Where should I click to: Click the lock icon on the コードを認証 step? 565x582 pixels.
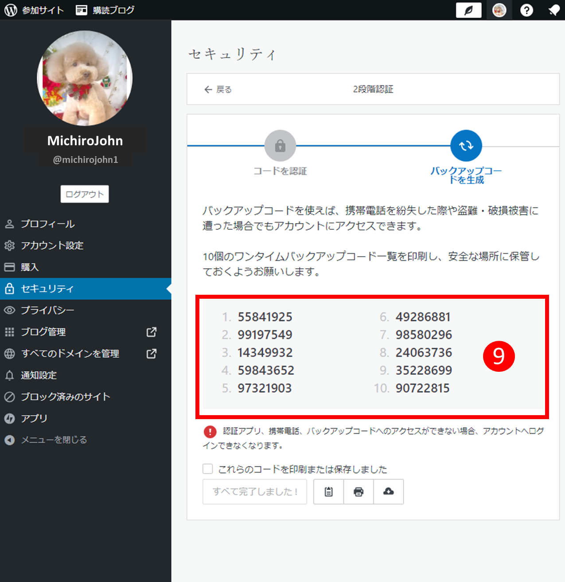point(281,145)
